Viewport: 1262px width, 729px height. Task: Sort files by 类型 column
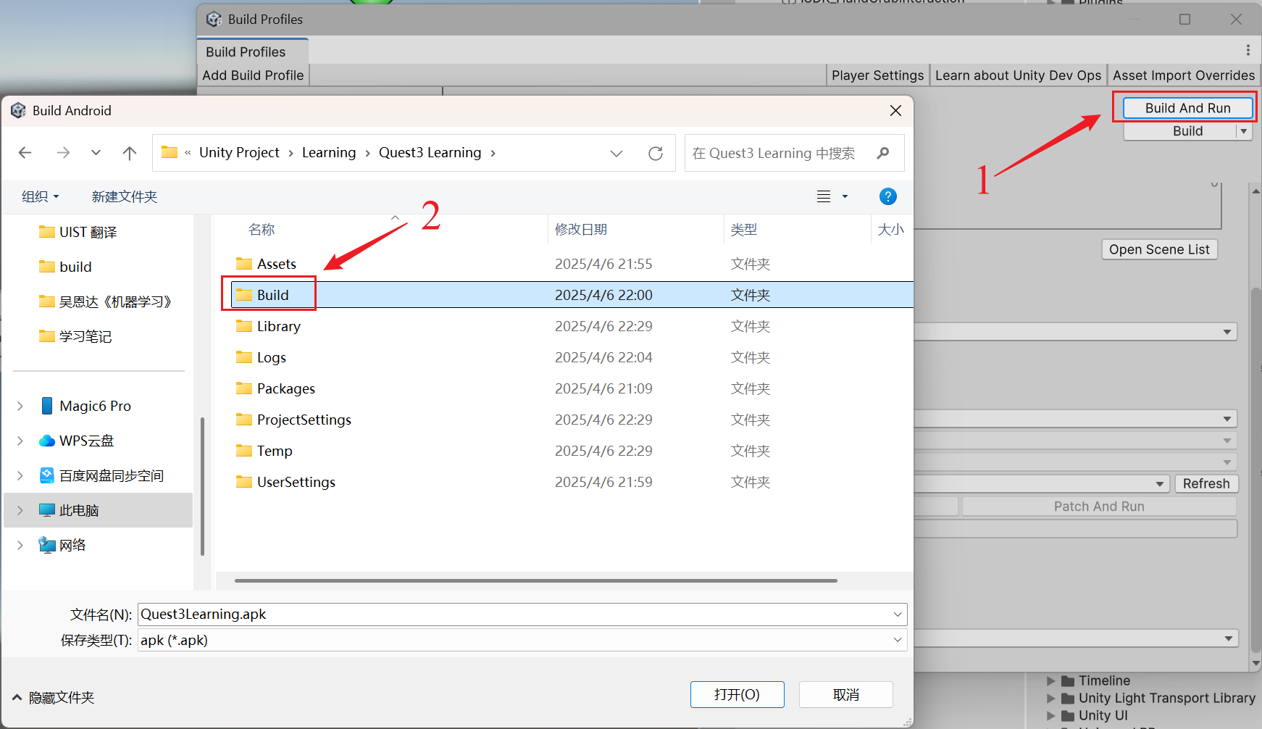(744, 230)
